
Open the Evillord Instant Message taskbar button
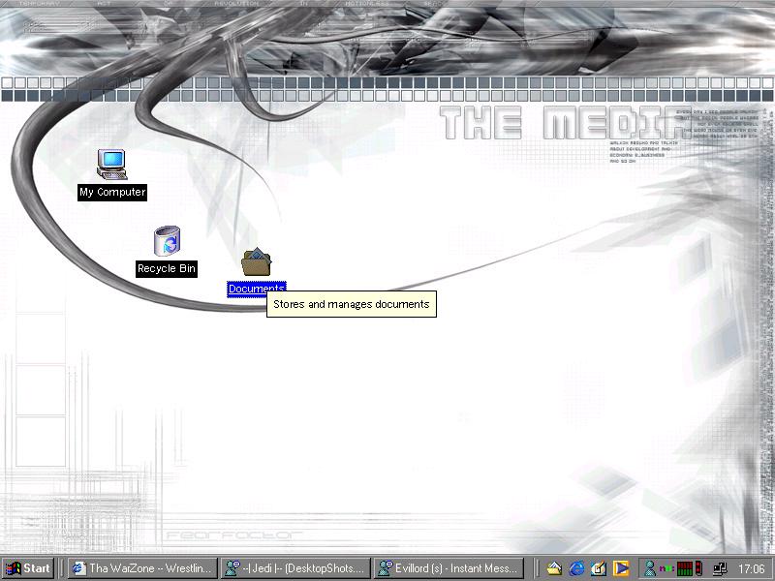[449, 568]
